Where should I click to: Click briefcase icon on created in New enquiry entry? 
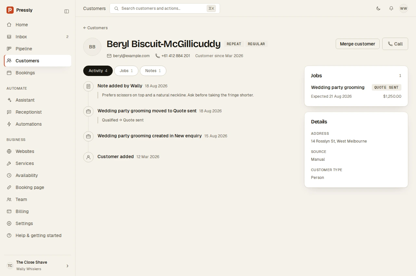(88, 136)
